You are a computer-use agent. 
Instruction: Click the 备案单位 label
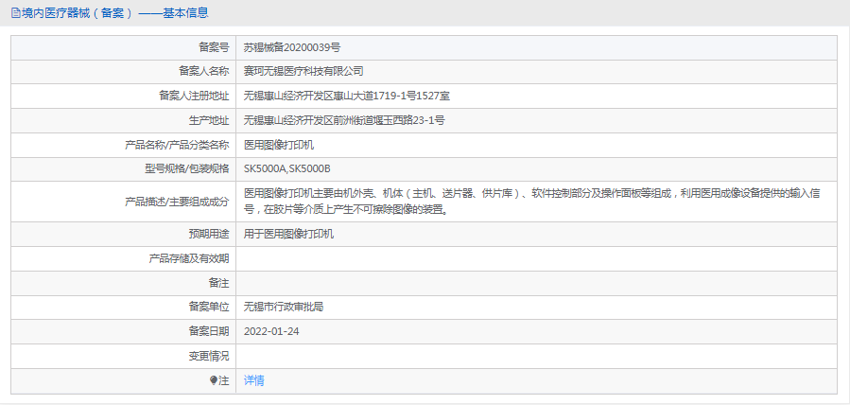[x=209, y=307]
